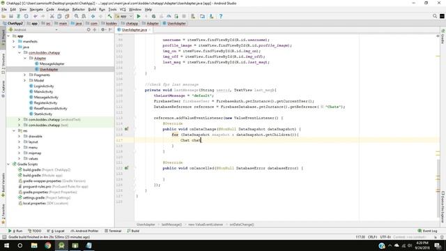Click the UTF-8 encoding in status bar
Screen dimensions: 446x251
tap(385, 237)
